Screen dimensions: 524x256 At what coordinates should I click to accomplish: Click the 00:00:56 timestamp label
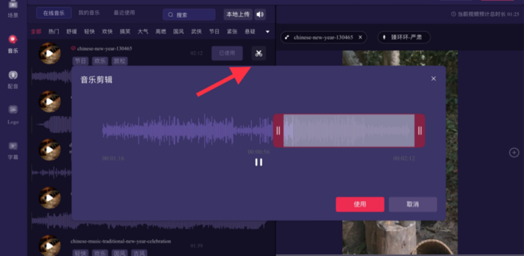pyautogui.click(x=259, y=152)
